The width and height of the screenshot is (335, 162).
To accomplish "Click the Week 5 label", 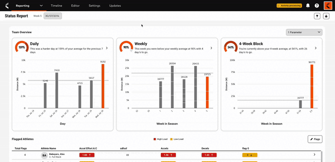I will (x=38, y=16).
